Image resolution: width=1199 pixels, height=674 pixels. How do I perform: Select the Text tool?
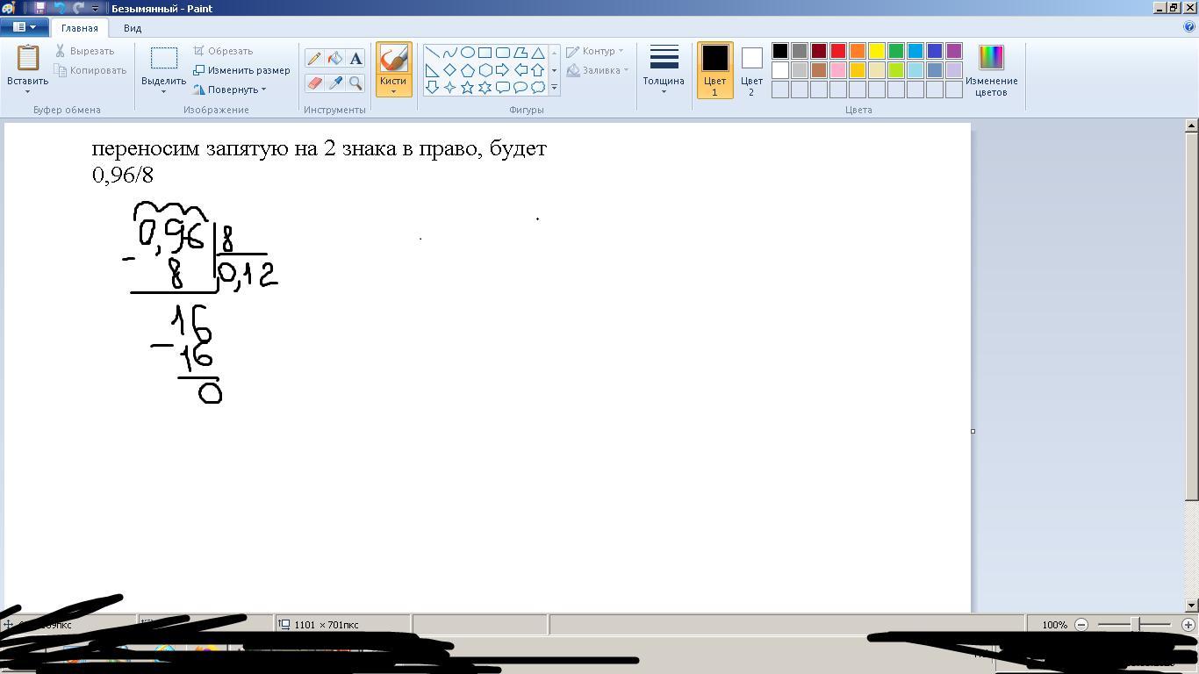[x=355, y=59]
